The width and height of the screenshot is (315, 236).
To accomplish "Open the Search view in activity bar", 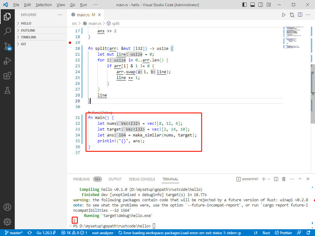I will pyautogui.click(x=7, y=31).
